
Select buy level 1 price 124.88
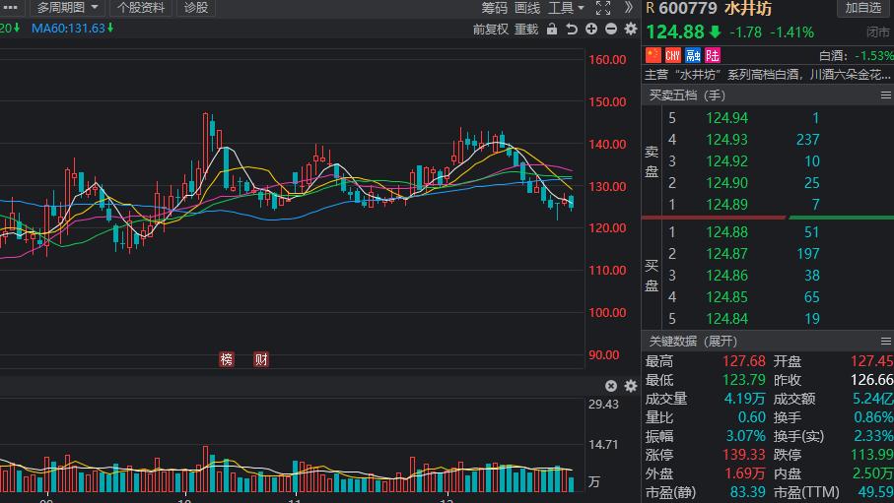727,232
